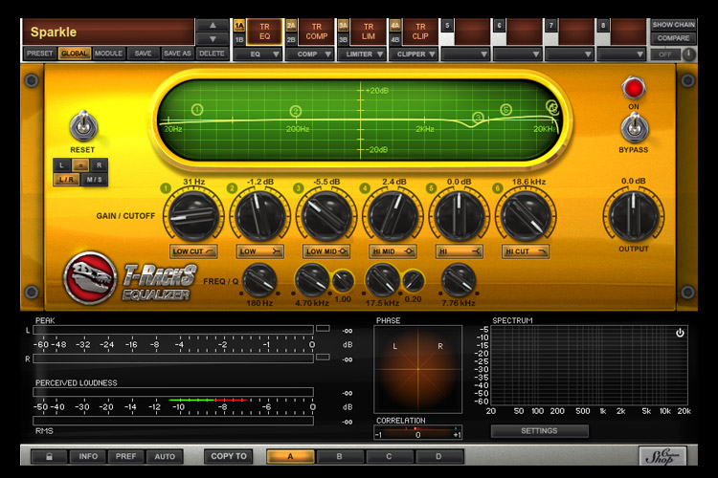Open the COMP module dropdown

(x=310, y=54)
